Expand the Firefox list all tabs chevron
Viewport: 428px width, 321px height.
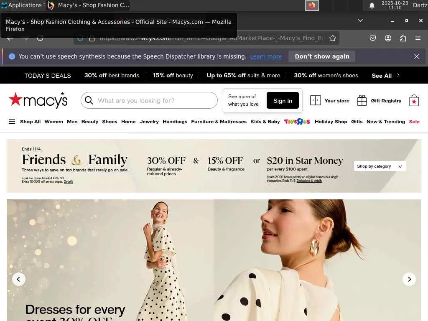(360, 20)
